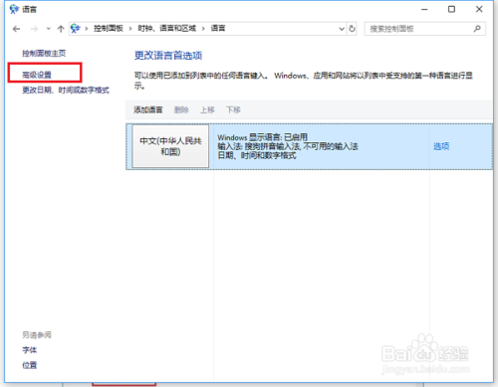Maximize the 语言 window

451,9
